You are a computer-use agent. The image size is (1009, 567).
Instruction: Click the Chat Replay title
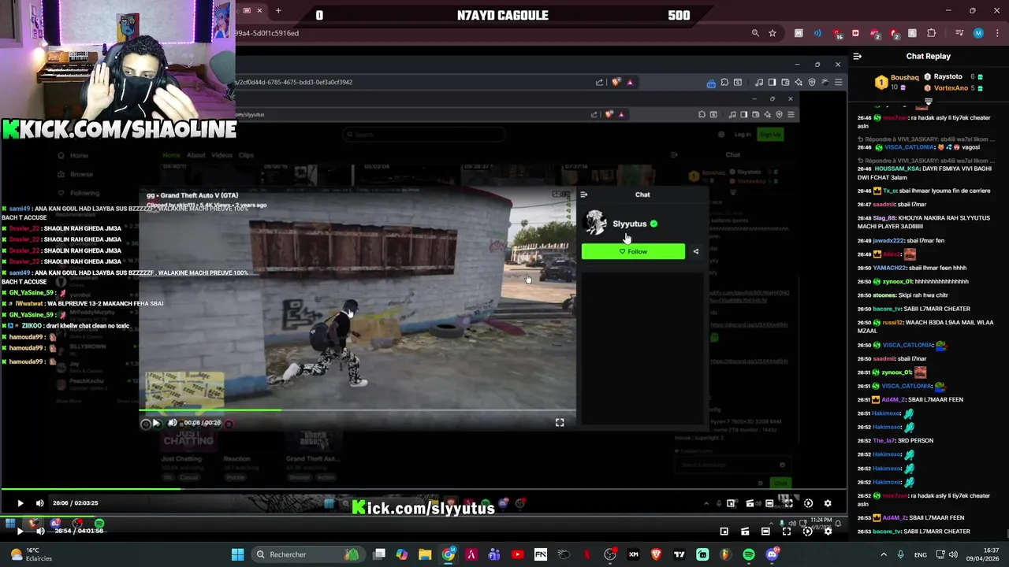click(x=928, y=56)
